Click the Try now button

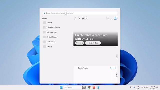click(80, 43)
